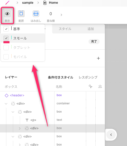Click the ボックス column header

11,87
